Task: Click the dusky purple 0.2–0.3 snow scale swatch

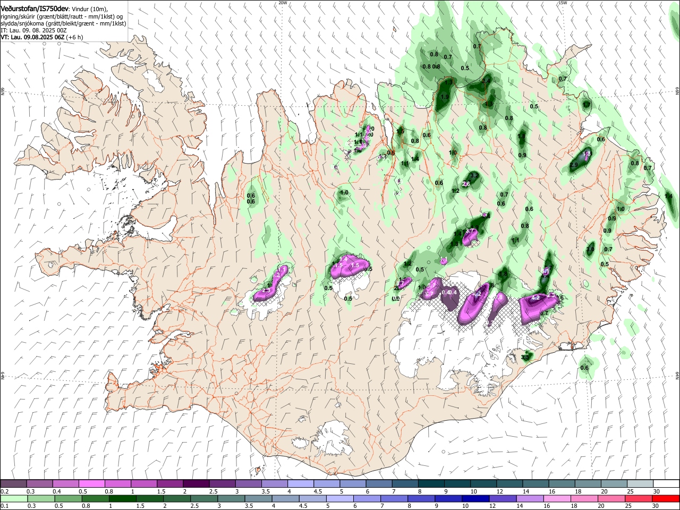Action: 13,484
